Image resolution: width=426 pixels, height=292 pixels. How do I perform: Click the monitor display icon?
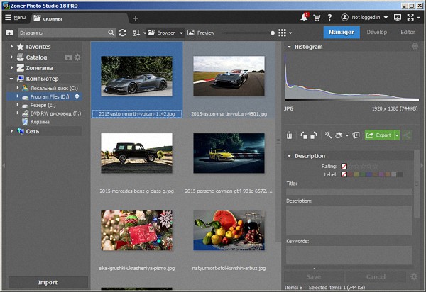[x=398, y=18]
